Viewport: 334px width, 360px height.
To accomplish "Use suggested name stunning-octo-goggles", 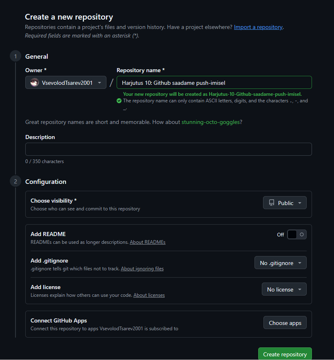I will pyautogui.click(x=210, y=122).
